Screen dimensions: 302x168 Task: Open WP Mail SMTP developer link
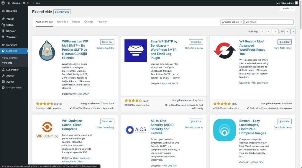(x=81, y=94)
